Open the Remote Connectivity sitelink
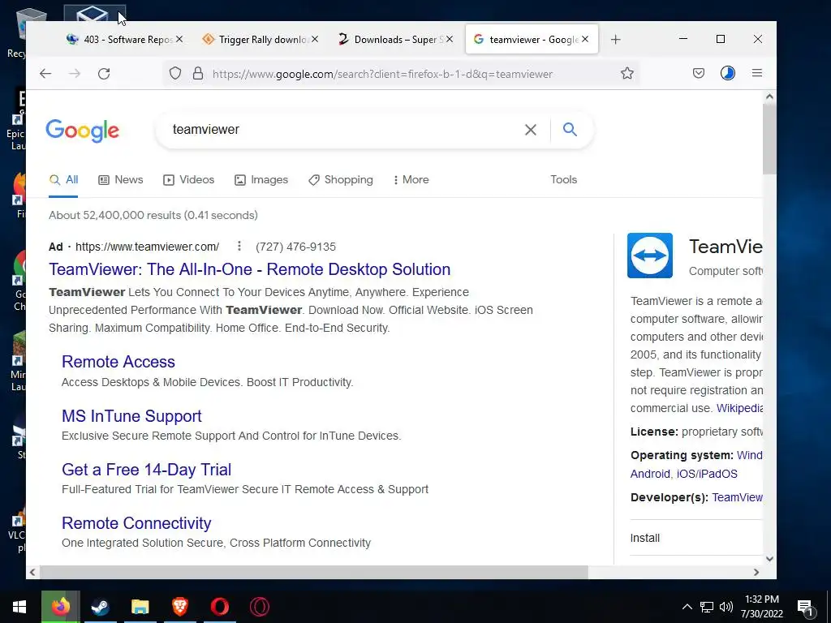The width and height of the screenshot is (831, 623). (x=136, y=523)
